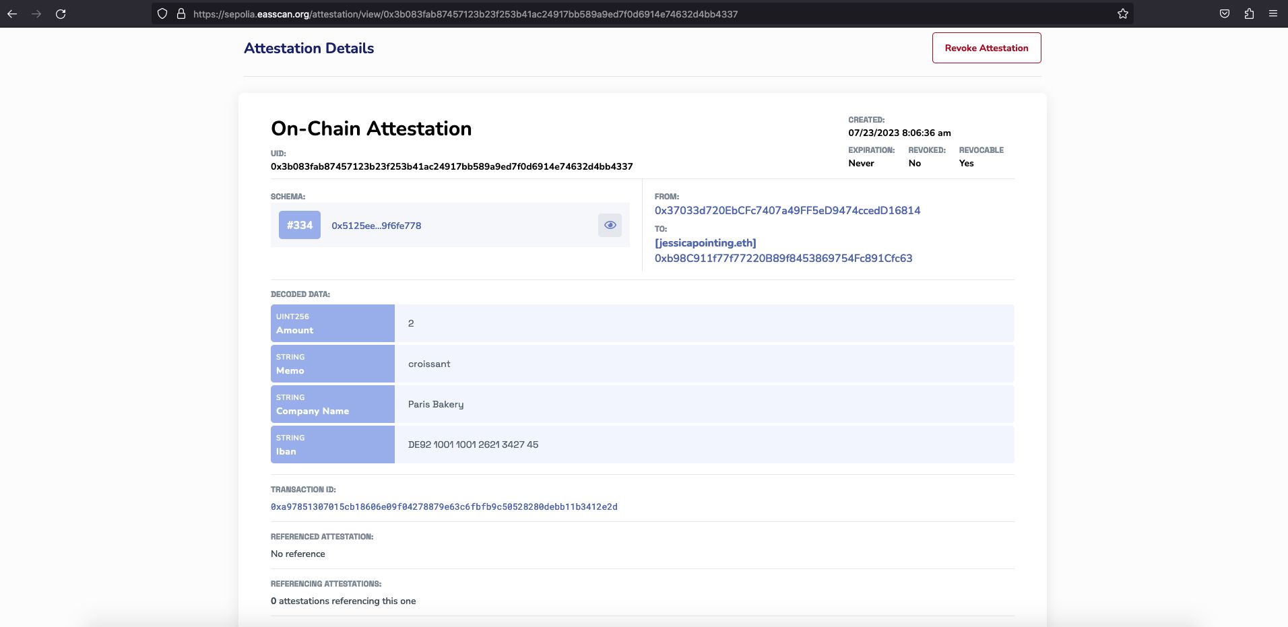
Task: Click the Memo value croissant
Action: click(x=429, y=364)
